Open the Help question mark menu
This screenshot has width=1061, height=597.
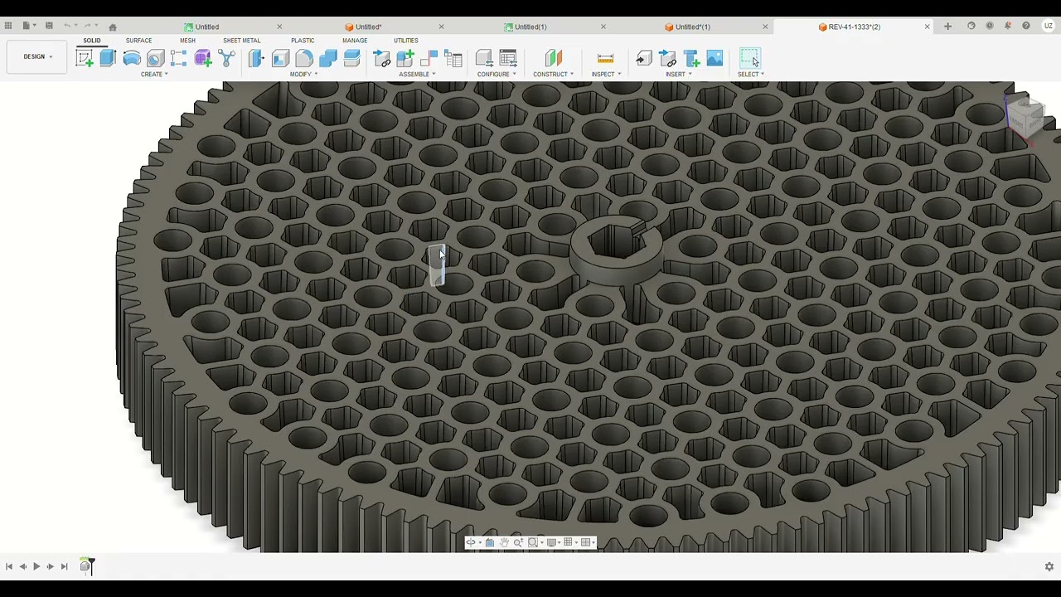click(x=1025, y=27)
